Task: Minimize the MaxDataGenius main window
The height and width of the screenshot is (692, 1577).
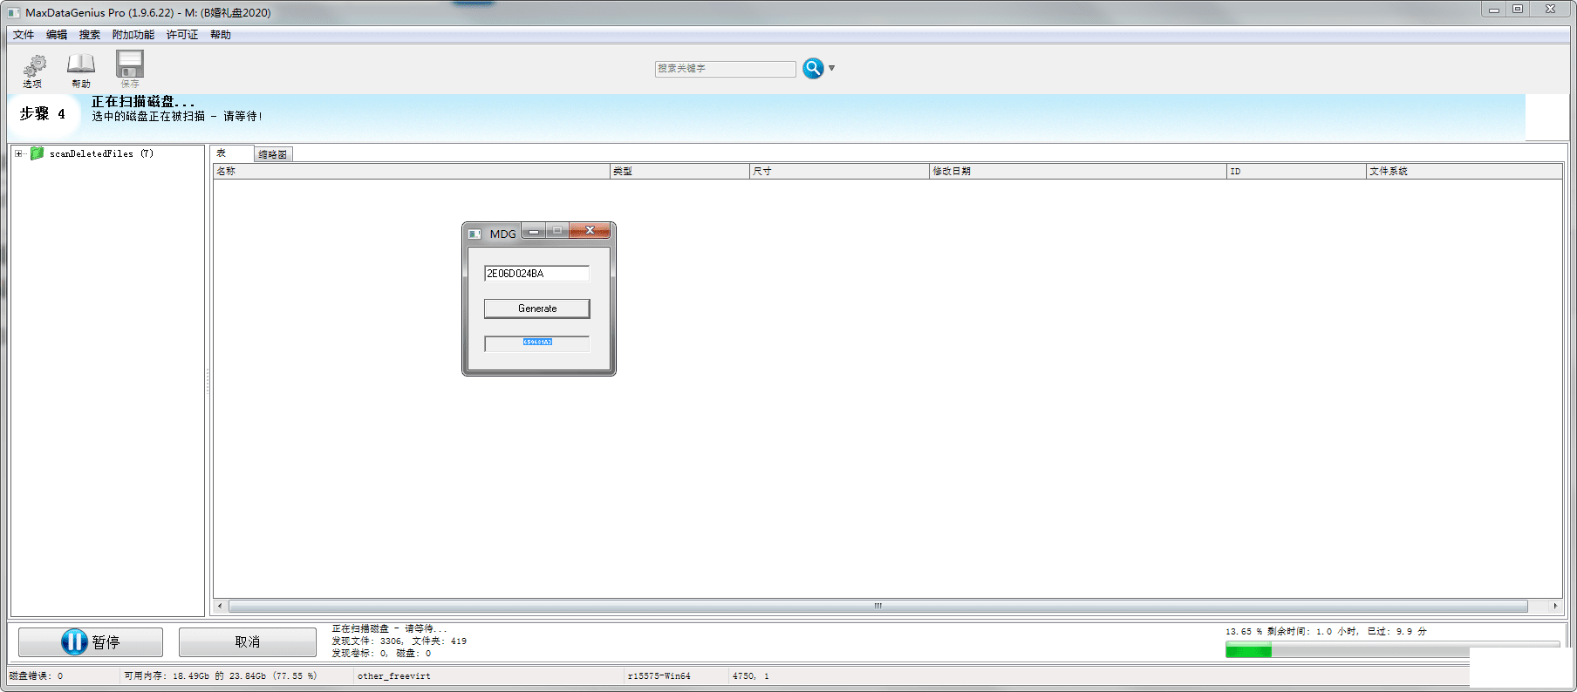Action: [1494, 10]
